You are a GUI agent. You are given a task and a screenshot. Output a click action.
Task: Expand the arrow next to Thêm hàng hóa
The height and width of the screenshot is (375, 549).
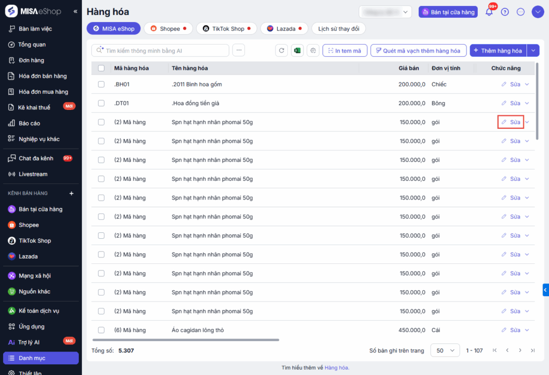533,50
